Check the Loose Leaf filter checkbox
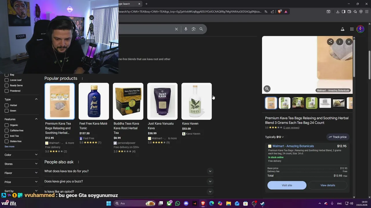This screenshot has height=208, width=371. 6,80
